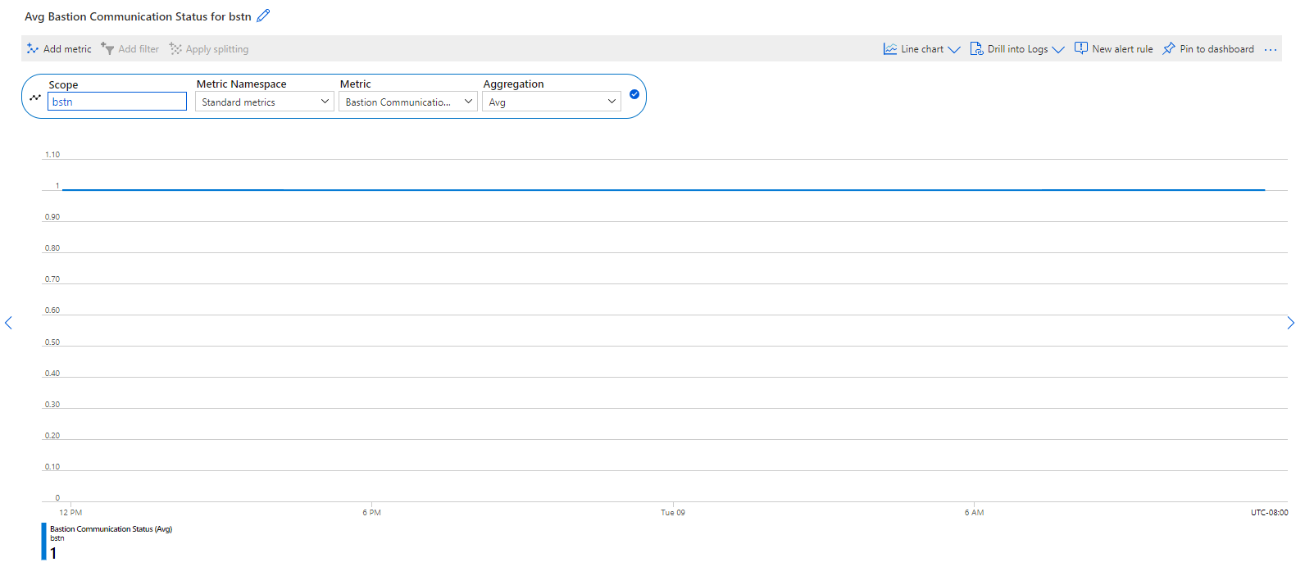Click the chart title Avg Bastion Communication Status
The height and width of the screenshot is (562, 1305).
click(x=138, y=16)
